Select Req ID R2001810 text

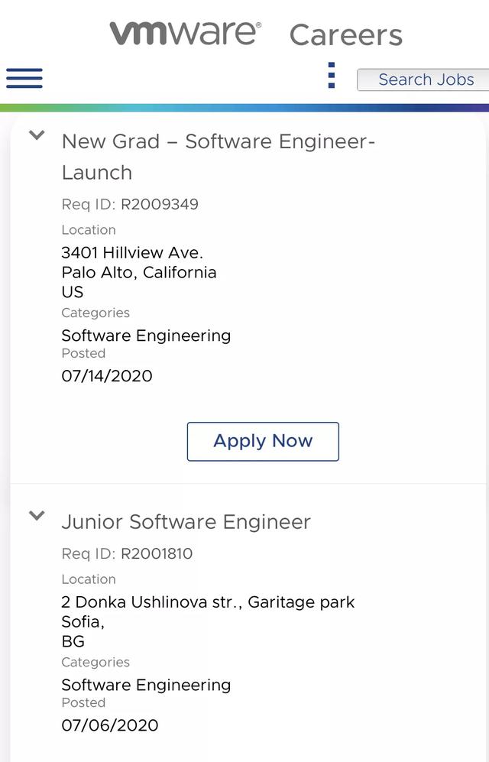click(127, 553)
